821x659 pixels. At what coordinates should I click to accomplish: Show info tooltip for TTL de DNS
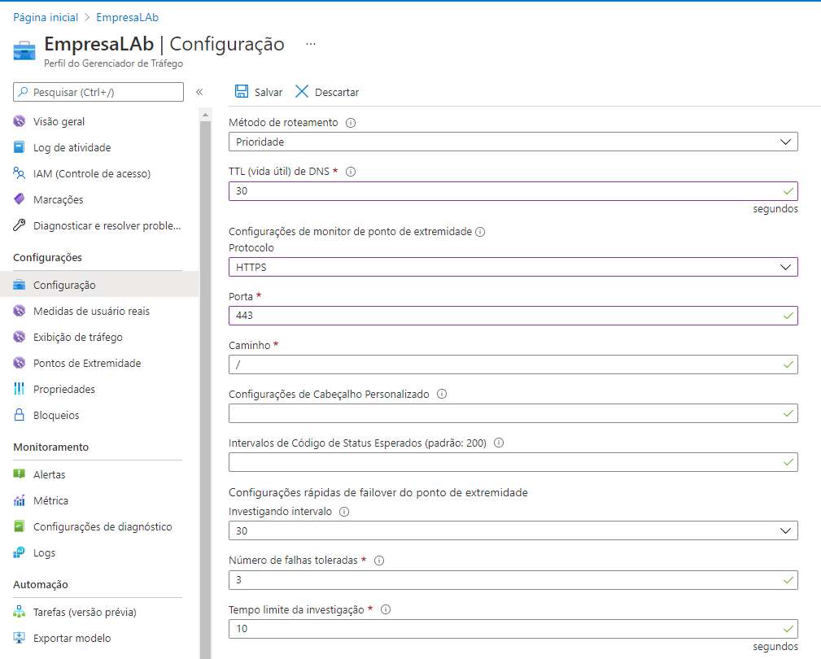(x=351, y=172)
